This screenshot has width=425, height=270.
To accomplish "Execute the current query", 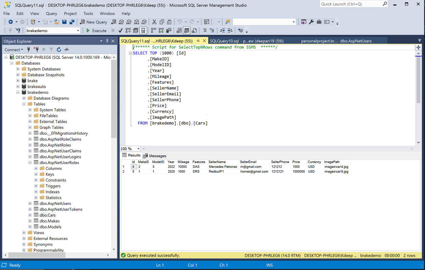I will (x=96, y=30).
